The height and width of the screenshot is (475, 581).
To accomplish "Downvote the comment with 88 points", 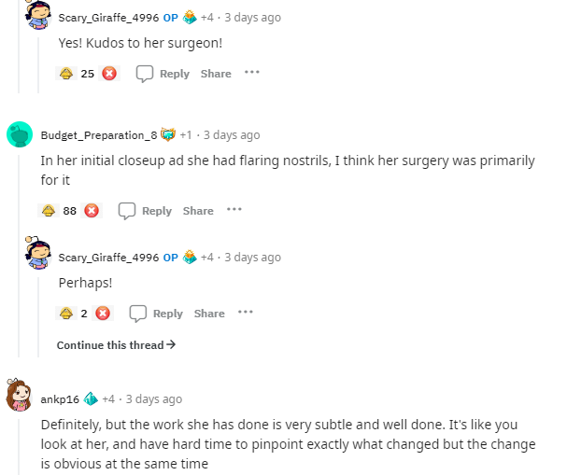I will point(92,211).
